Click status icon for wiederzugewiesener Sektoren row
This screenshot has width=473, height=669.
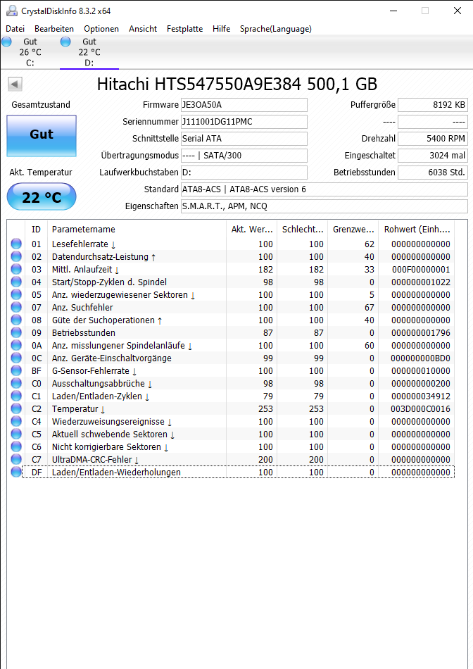pos(16,295)
